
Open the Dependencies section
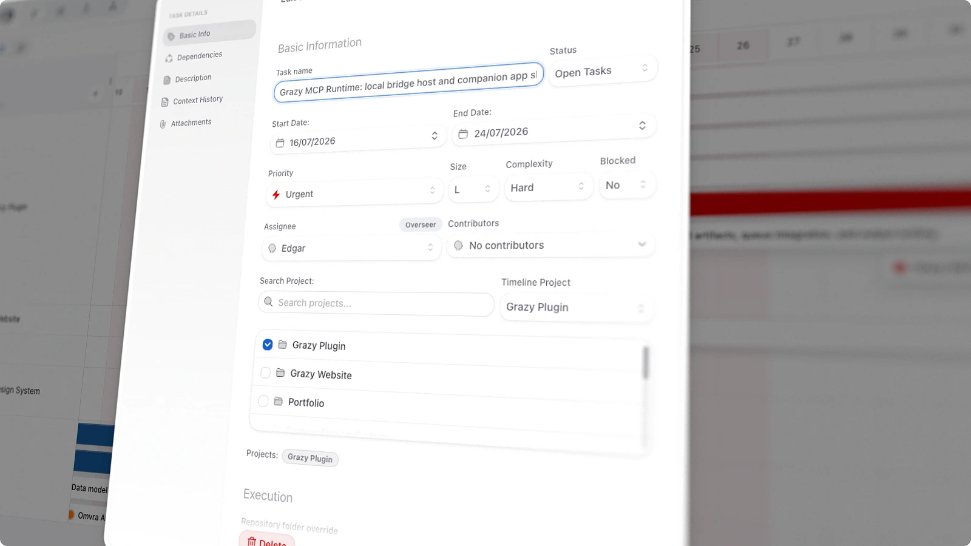coord(200,56)
